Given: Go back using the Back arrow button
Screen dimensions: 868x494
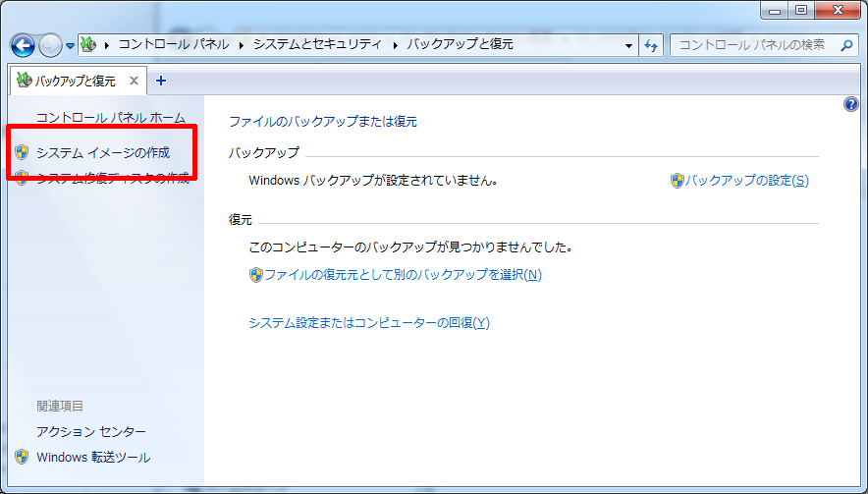Looking at the screenshot, I should (x=23, y=45).
